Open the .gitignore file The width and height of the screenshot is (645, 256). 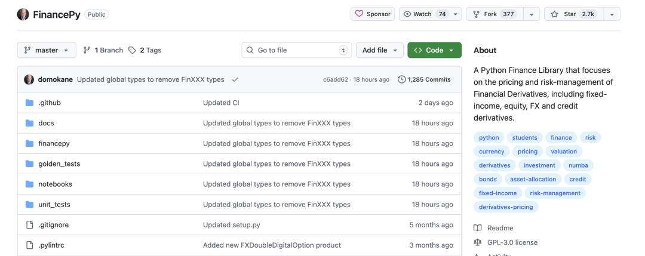(54, 225)
